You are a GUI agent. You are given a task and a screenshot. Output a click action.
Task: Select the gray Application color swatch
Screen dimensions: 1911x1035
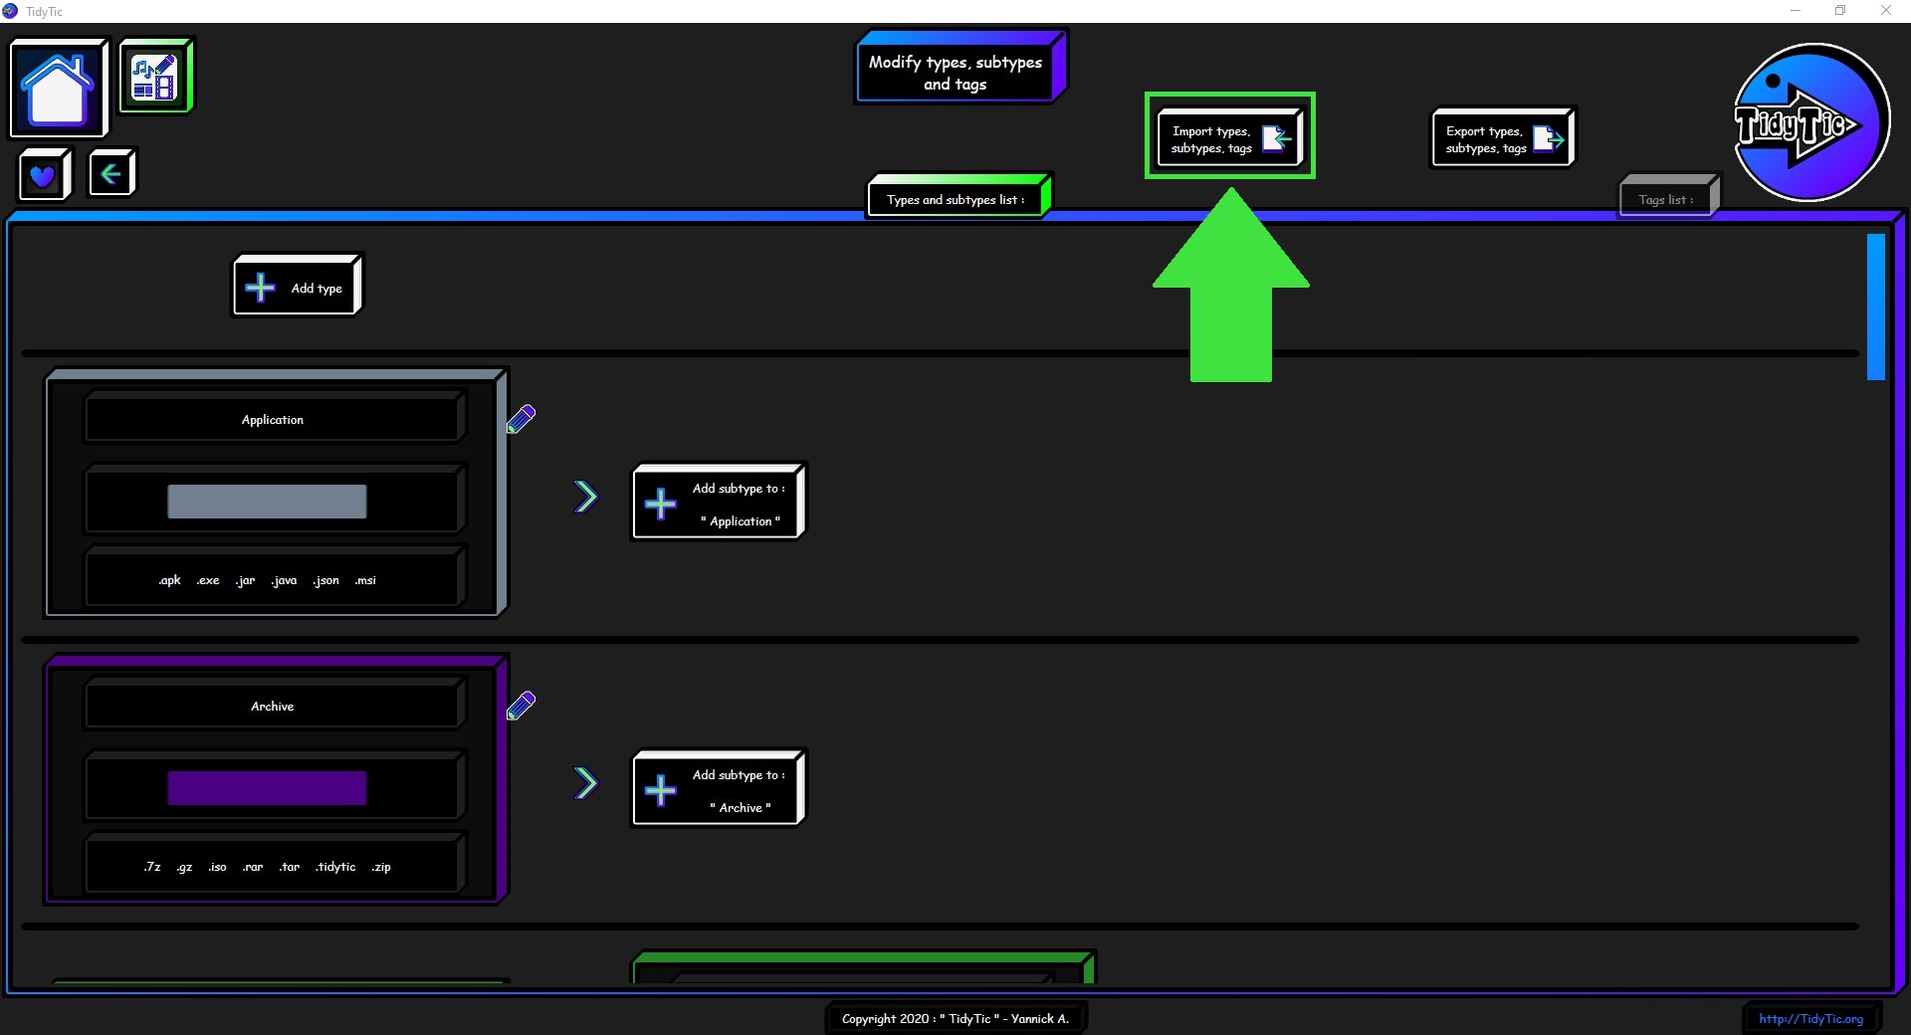pos(267,502)
